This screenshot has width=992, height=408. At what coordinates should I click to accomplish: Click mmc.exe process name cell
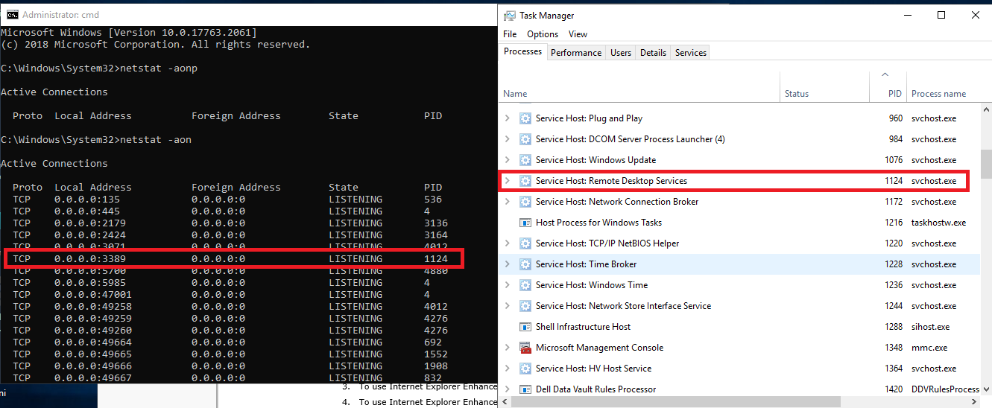(x=929, y=348)
